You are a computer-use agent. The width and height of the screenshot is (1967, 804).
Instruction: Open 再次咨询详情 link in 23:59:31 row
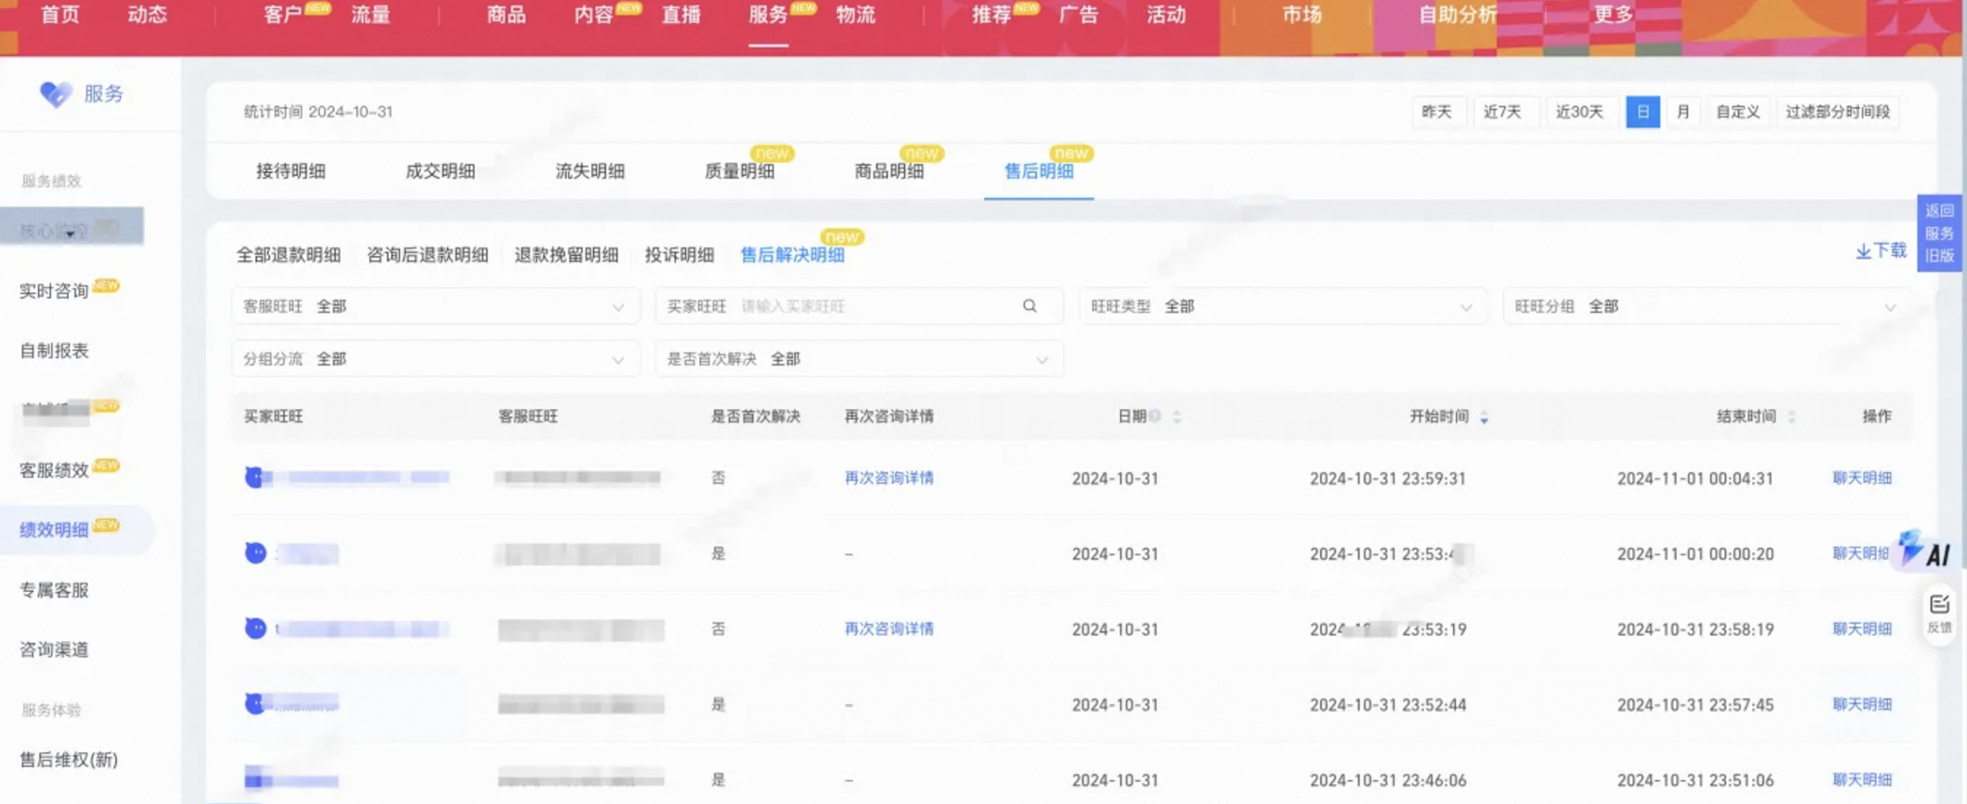[x=889, y=478]
